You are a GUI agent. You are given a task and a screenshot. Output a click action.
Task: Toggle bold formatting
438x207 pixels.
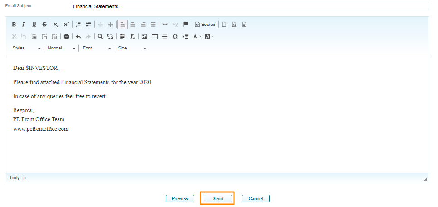click(14, 25)
